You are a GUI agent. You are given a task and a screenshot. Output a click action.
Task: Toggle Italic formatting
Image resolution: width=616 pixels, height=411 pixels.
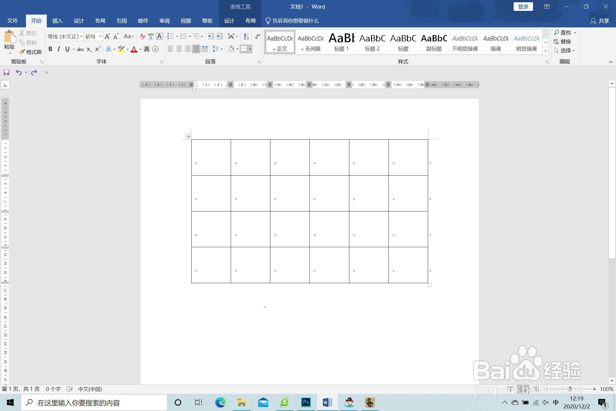tap(59, 49)
